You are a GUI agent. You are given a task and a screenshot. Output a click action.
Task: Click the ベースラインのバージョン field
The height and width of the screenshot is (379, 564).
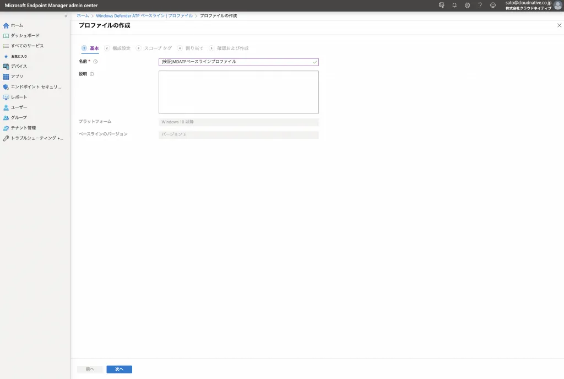coord(238,134)
